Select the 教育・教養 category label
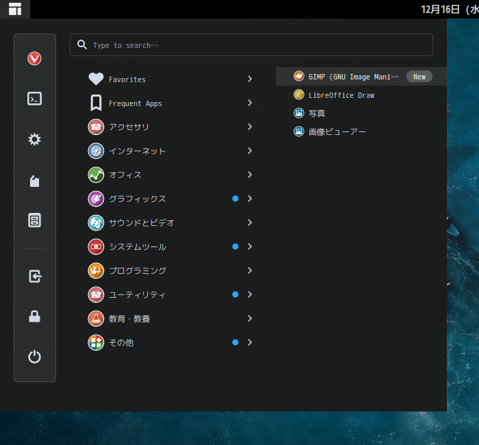 (129, 319)
